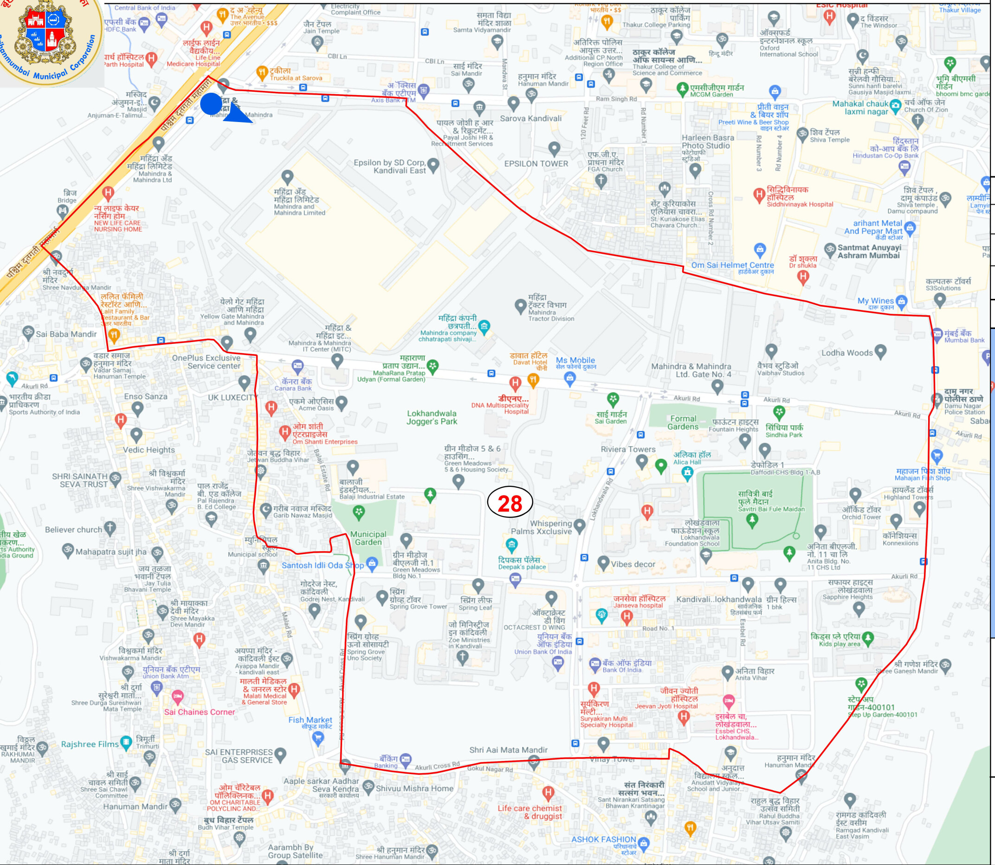The image size is (995, 865).
Task: Click the ward number 28 label
Action: [x=510, y=503]
